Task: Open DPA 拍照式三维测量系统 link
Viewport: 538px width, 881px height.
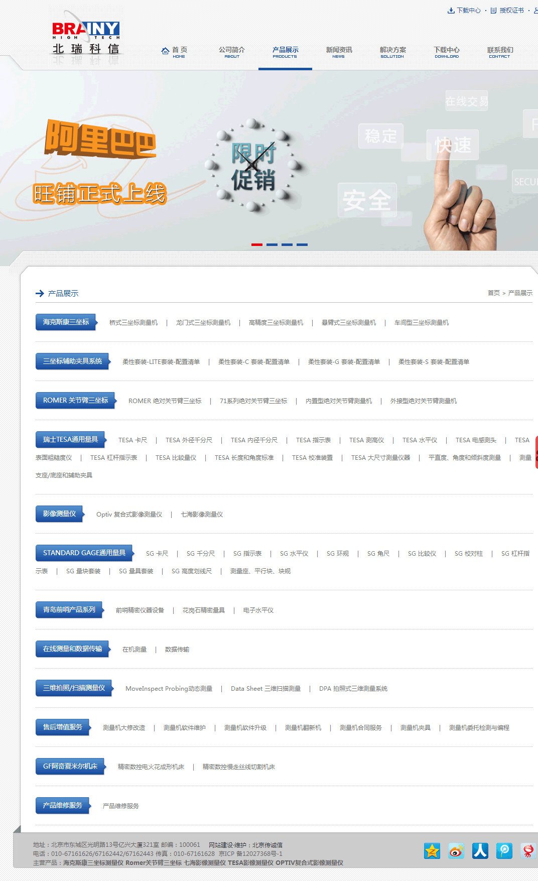Action: pyautogui.click(x=353, y=689)
